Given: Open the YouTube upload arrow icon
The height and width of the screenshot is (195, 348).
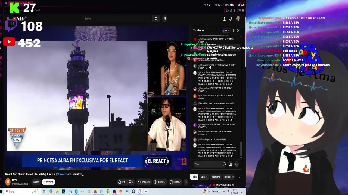Looking at the screenshot, I should coord(225,19).
